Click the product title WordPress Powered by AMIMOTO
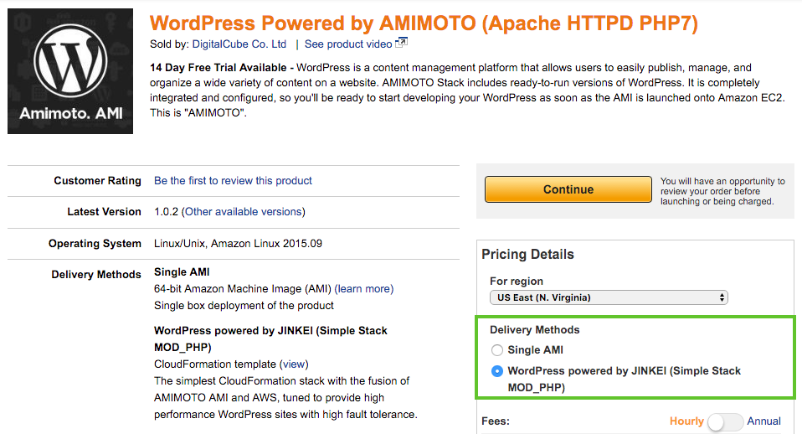This screenshot has width=802, height=434. pos(424,23)
